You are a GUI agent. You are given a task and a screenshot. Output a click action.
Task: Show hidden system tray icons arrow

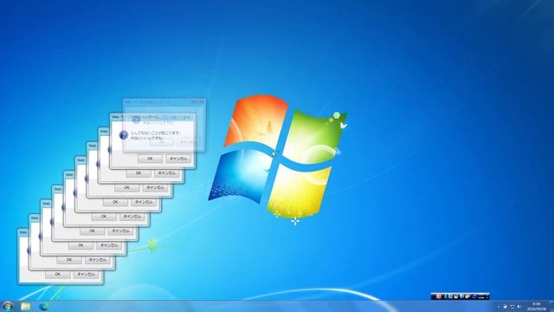(x=499, y=307)
